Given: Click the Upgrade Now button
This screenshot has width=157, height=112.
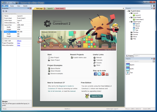Looking at the screenshot, I should tap(96, 96).
